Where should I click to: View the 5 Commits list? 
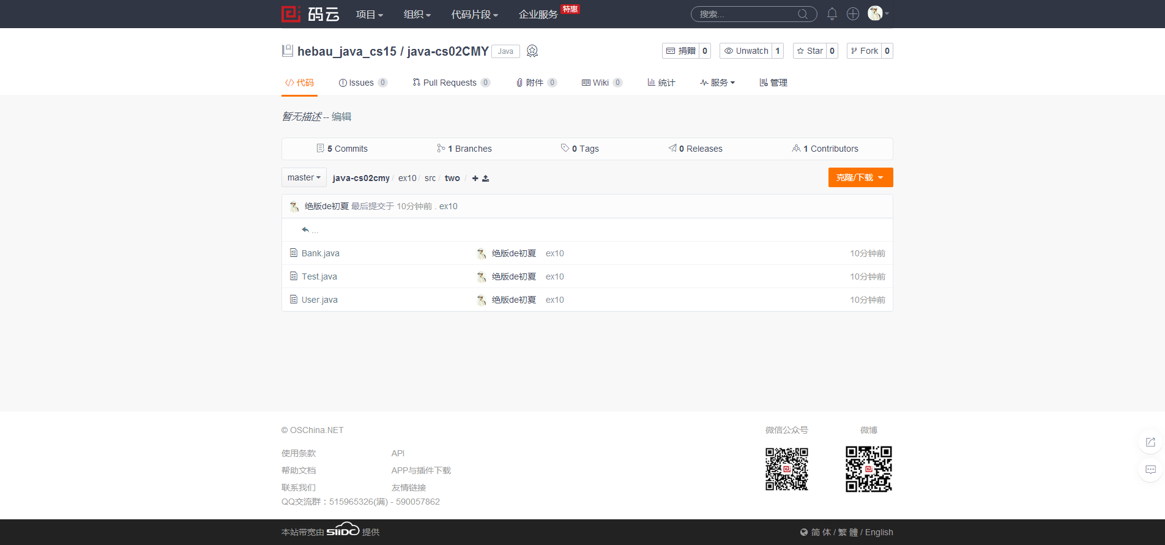(x=342, y=149)
